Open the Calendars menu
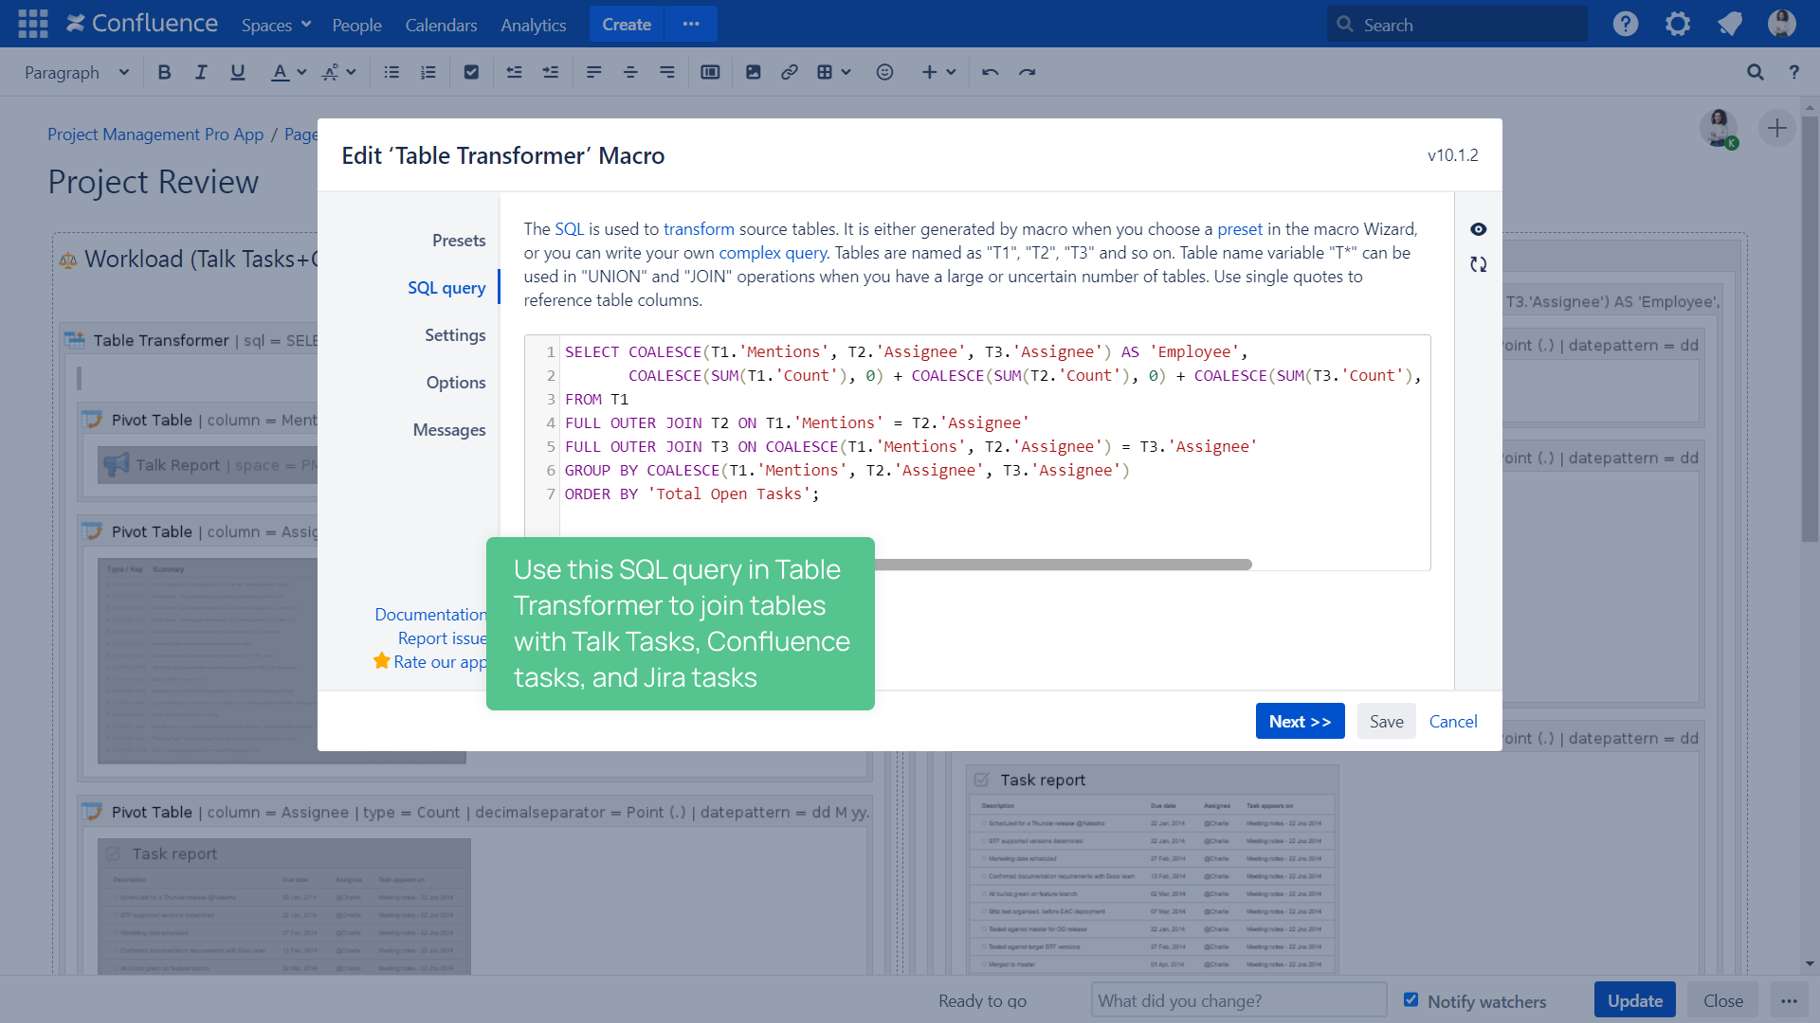The width and height of the screenshot is (1820, 1023). point(441,25)
